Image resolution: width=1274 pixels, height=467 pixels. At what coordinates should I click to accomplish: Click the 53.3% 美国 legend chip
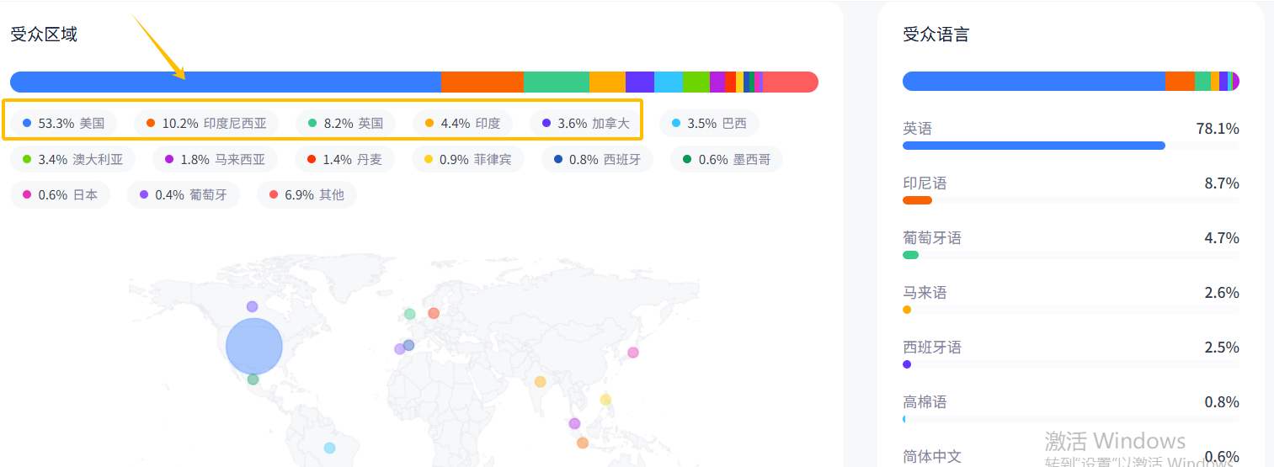tap(63, 123)
